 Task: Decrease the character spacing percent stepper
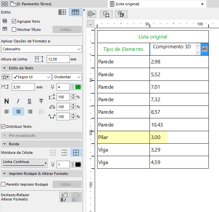point(73,118)
